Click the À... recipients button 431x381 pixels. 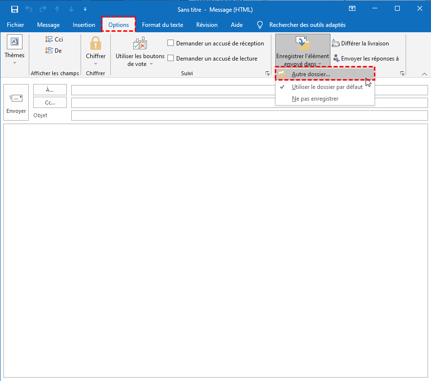click(x=50, y=90)
